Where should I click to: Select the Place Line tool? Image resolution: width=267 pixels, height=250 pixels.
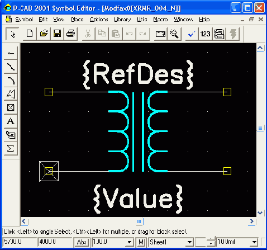coord(11,67)
